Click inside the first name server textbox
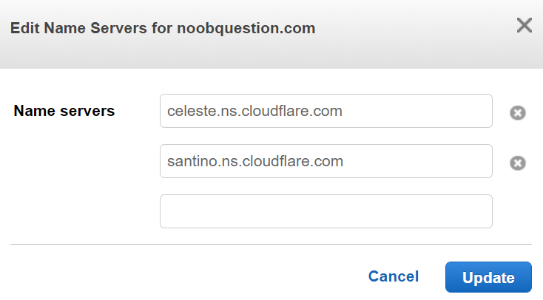 click(326, 111)
